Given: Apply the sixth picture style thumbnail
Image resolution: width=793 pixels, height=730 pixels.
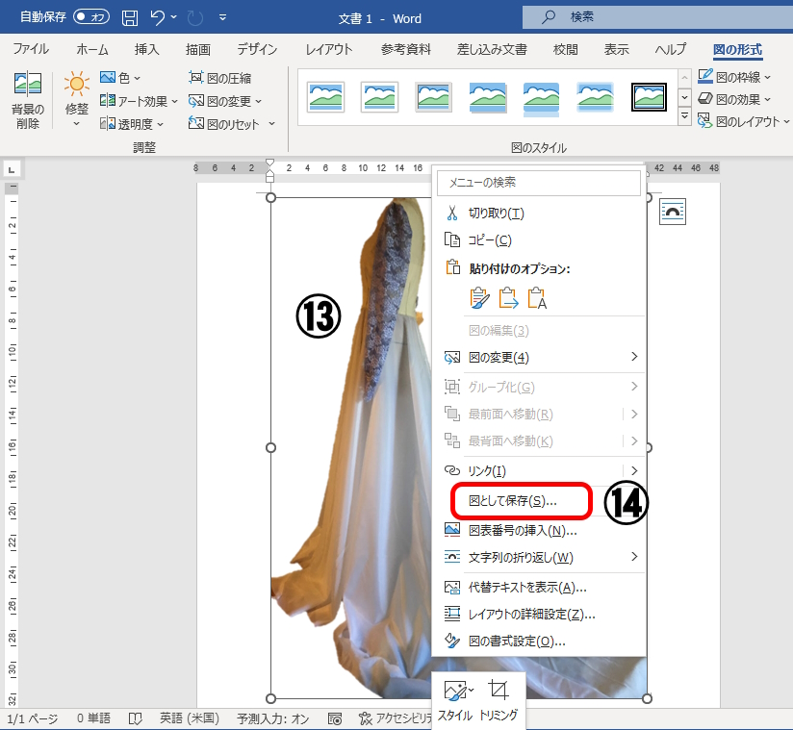Looking at the screenshot, I should tap(596, 96).
